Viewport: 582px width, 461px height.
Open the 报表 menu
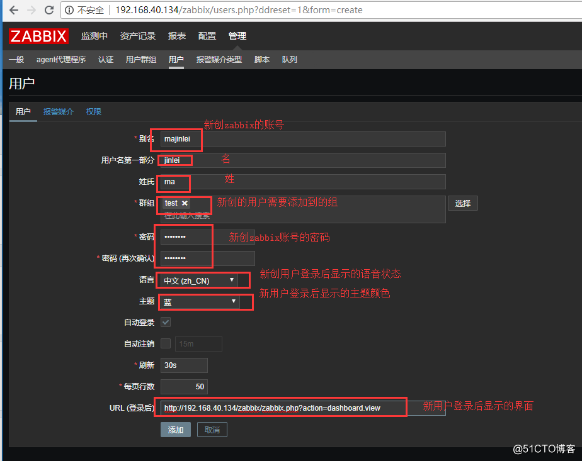pyautogui.click(x=176, y=36)
